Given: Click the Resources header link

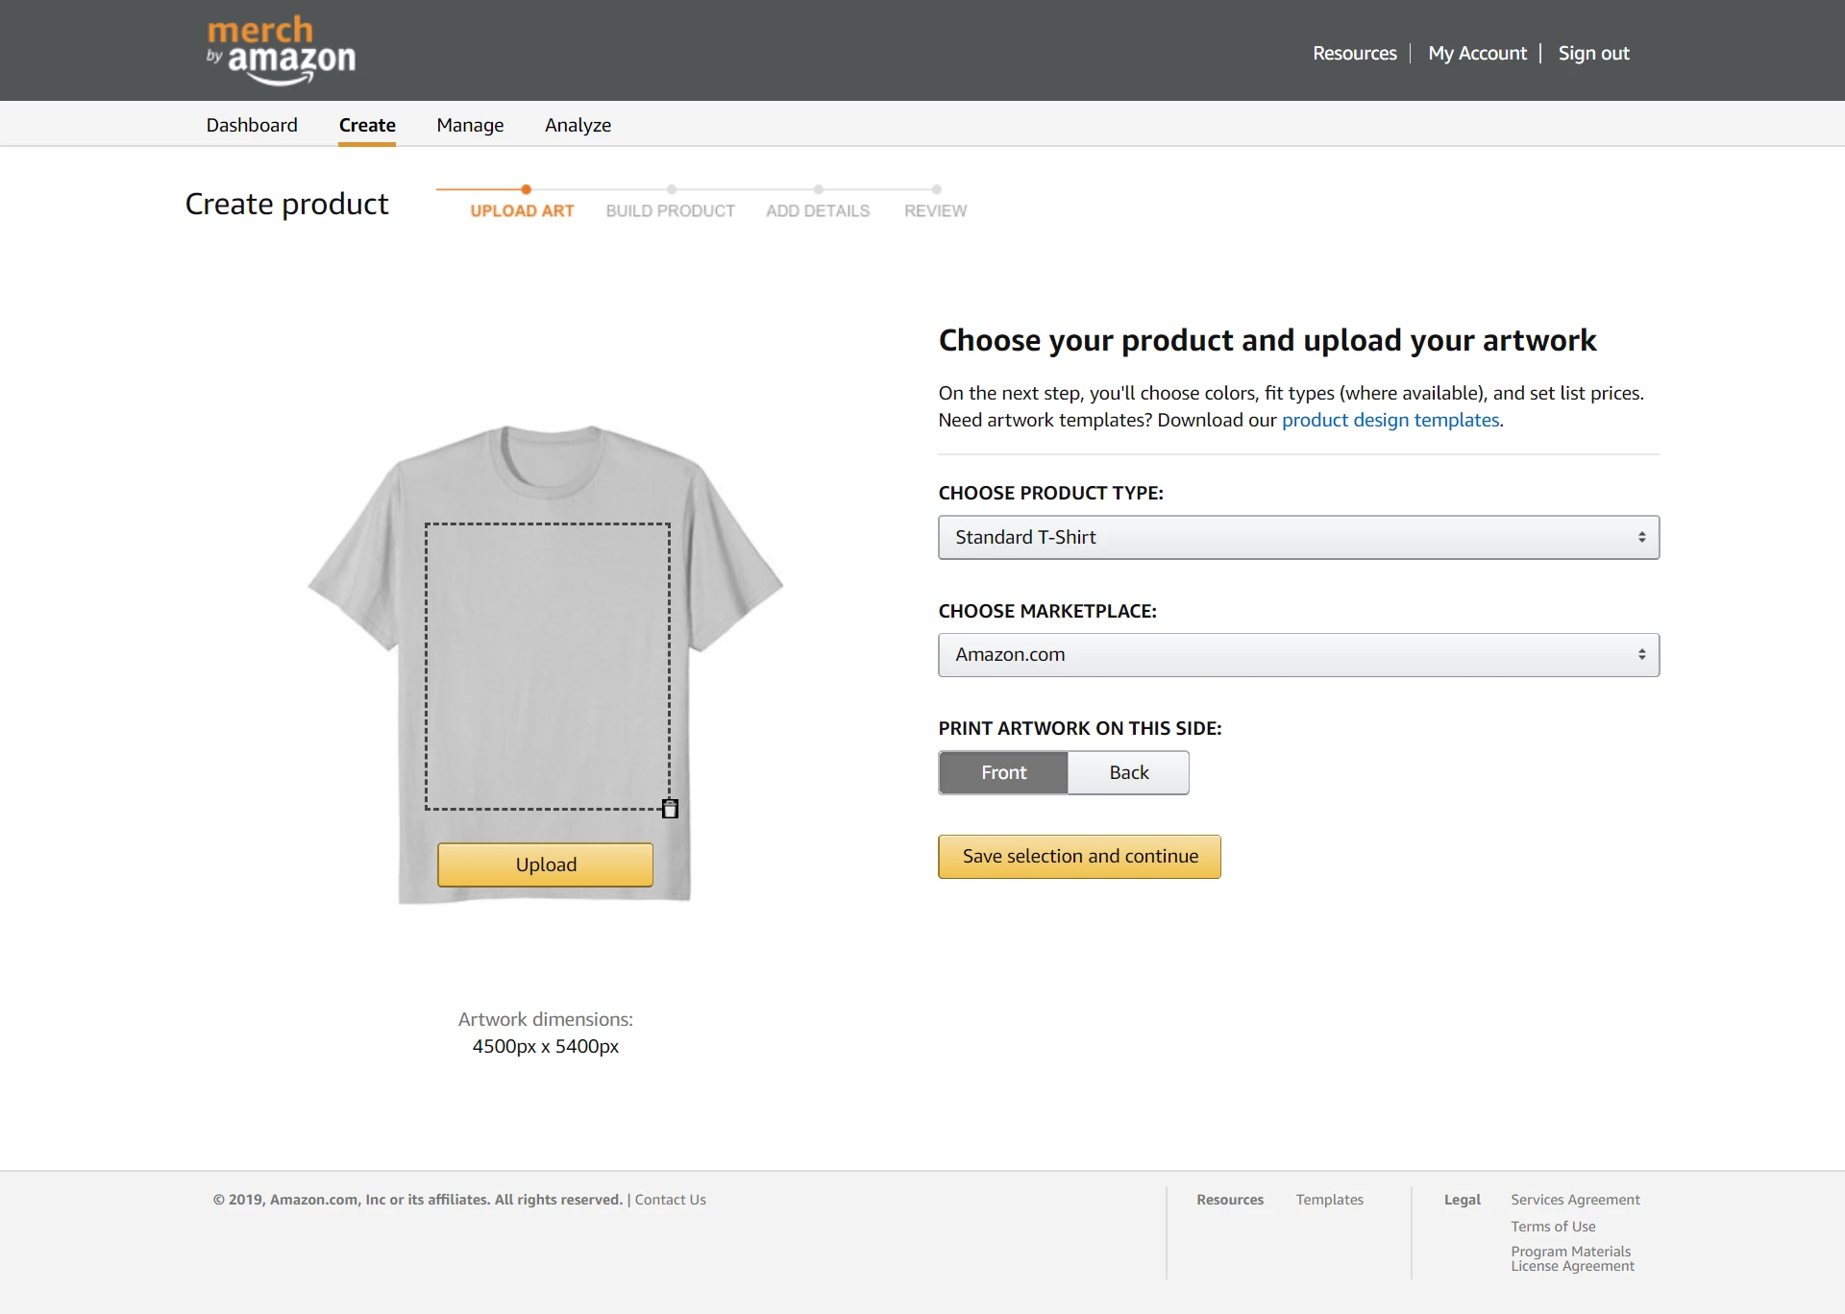Looking at the screenshot, I should [x=1354, y=53].
